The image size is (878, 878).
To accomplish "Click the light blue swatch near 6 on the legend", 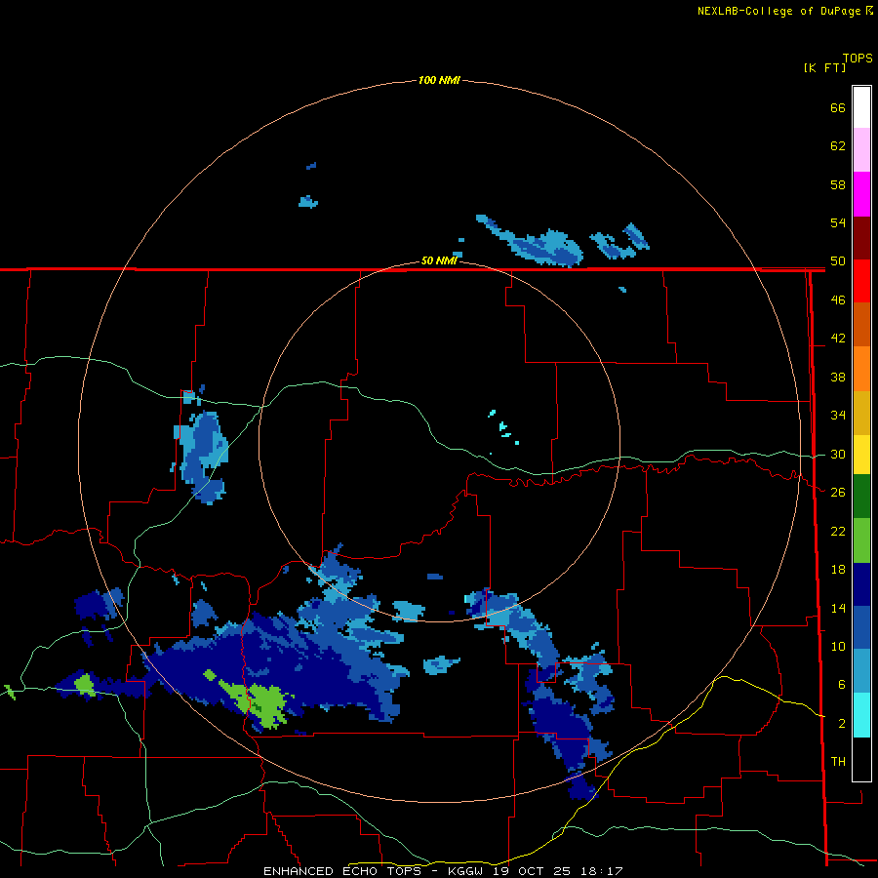I will [861, 671].
